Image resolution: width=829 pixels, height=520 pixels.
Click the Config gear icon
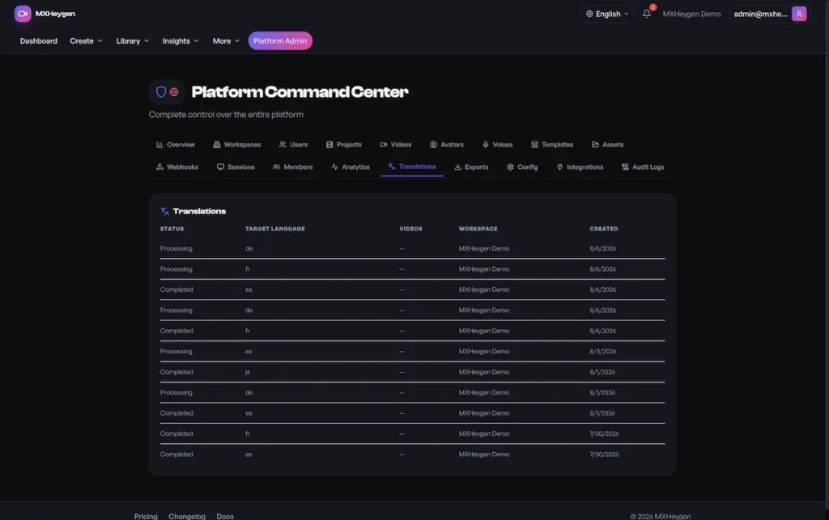[x=510, y=167]
